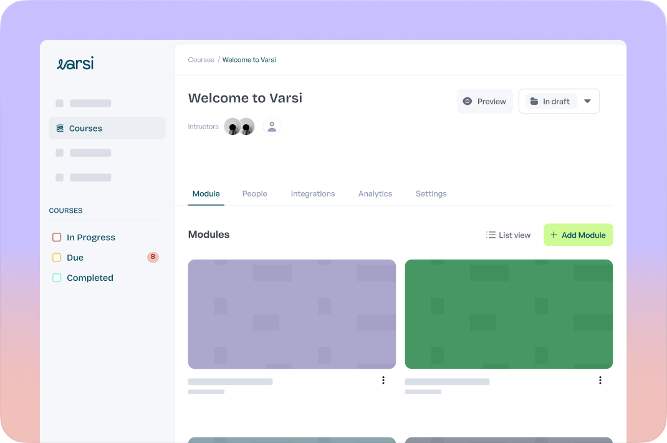Switch to the People tab

pyautogui.click(x=254, y=193)
